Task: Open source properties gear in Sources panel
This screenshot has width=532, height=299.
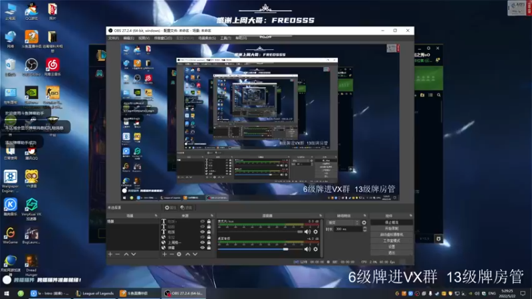Action: coord(179,254)
